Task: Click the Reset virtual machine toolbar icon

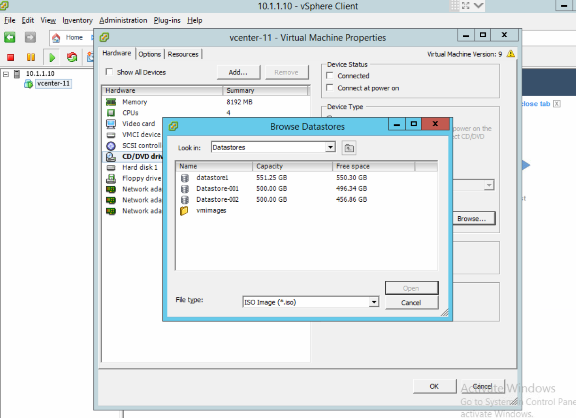Action: (x=72, y=57)
